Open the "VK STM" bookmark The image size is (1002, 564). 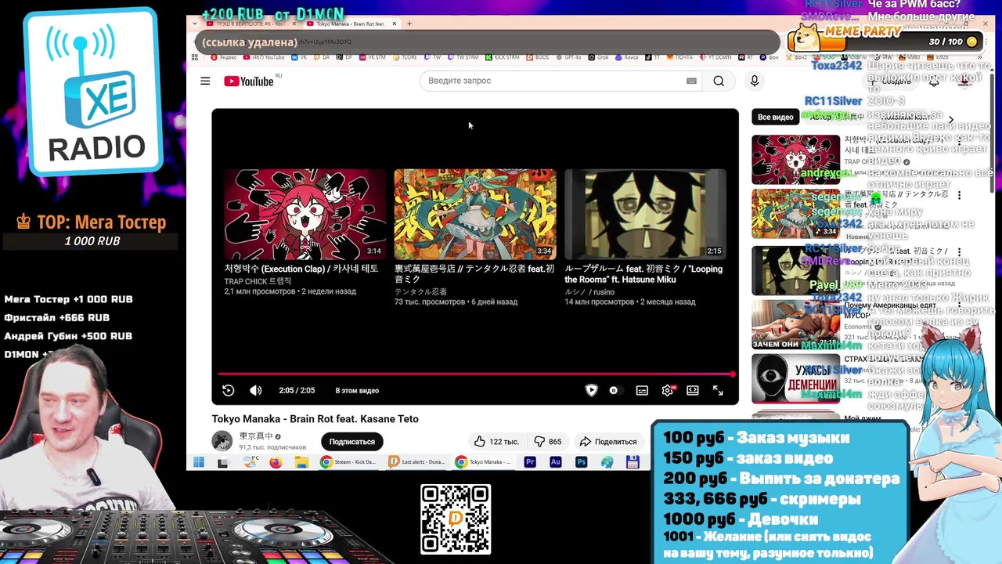coord(372,57)
